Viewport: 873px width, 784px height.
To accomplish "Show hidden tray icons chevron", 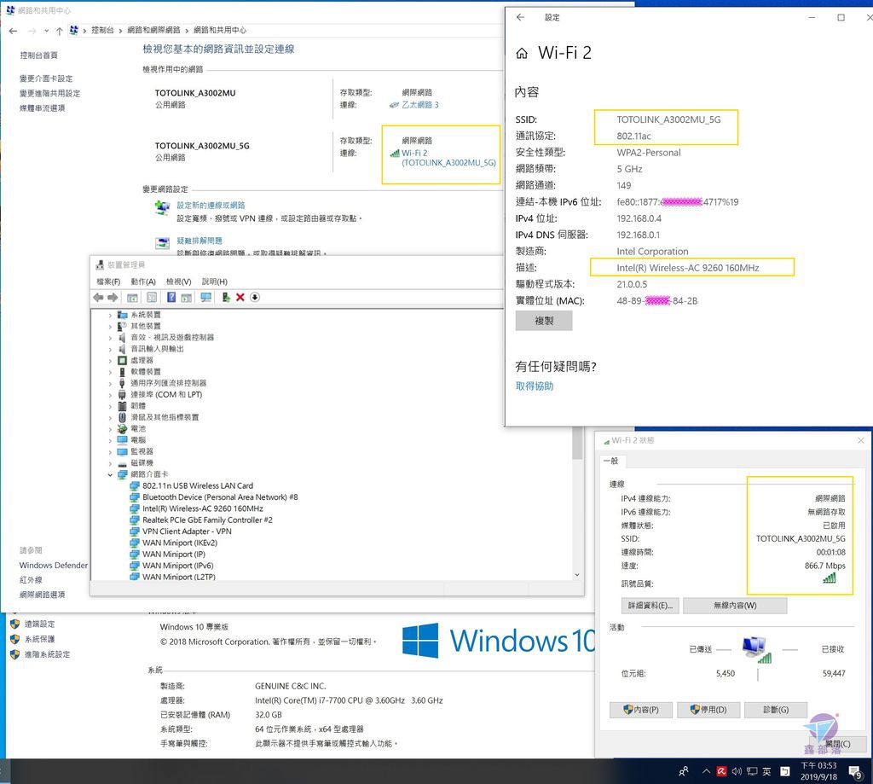I will [x=706, y=771].
